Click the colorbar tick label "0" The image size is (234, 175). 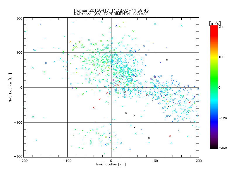point(219,87)
